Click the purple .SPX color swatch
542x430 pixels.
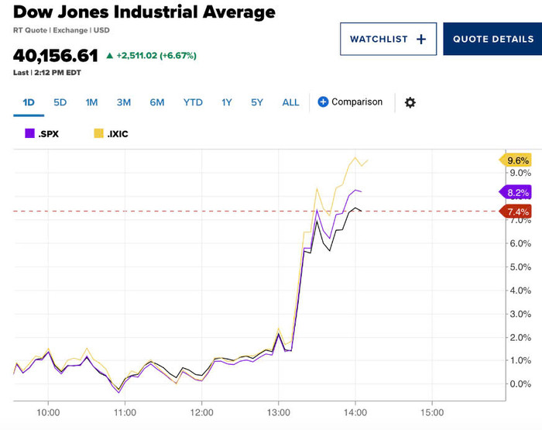point(30,133)
